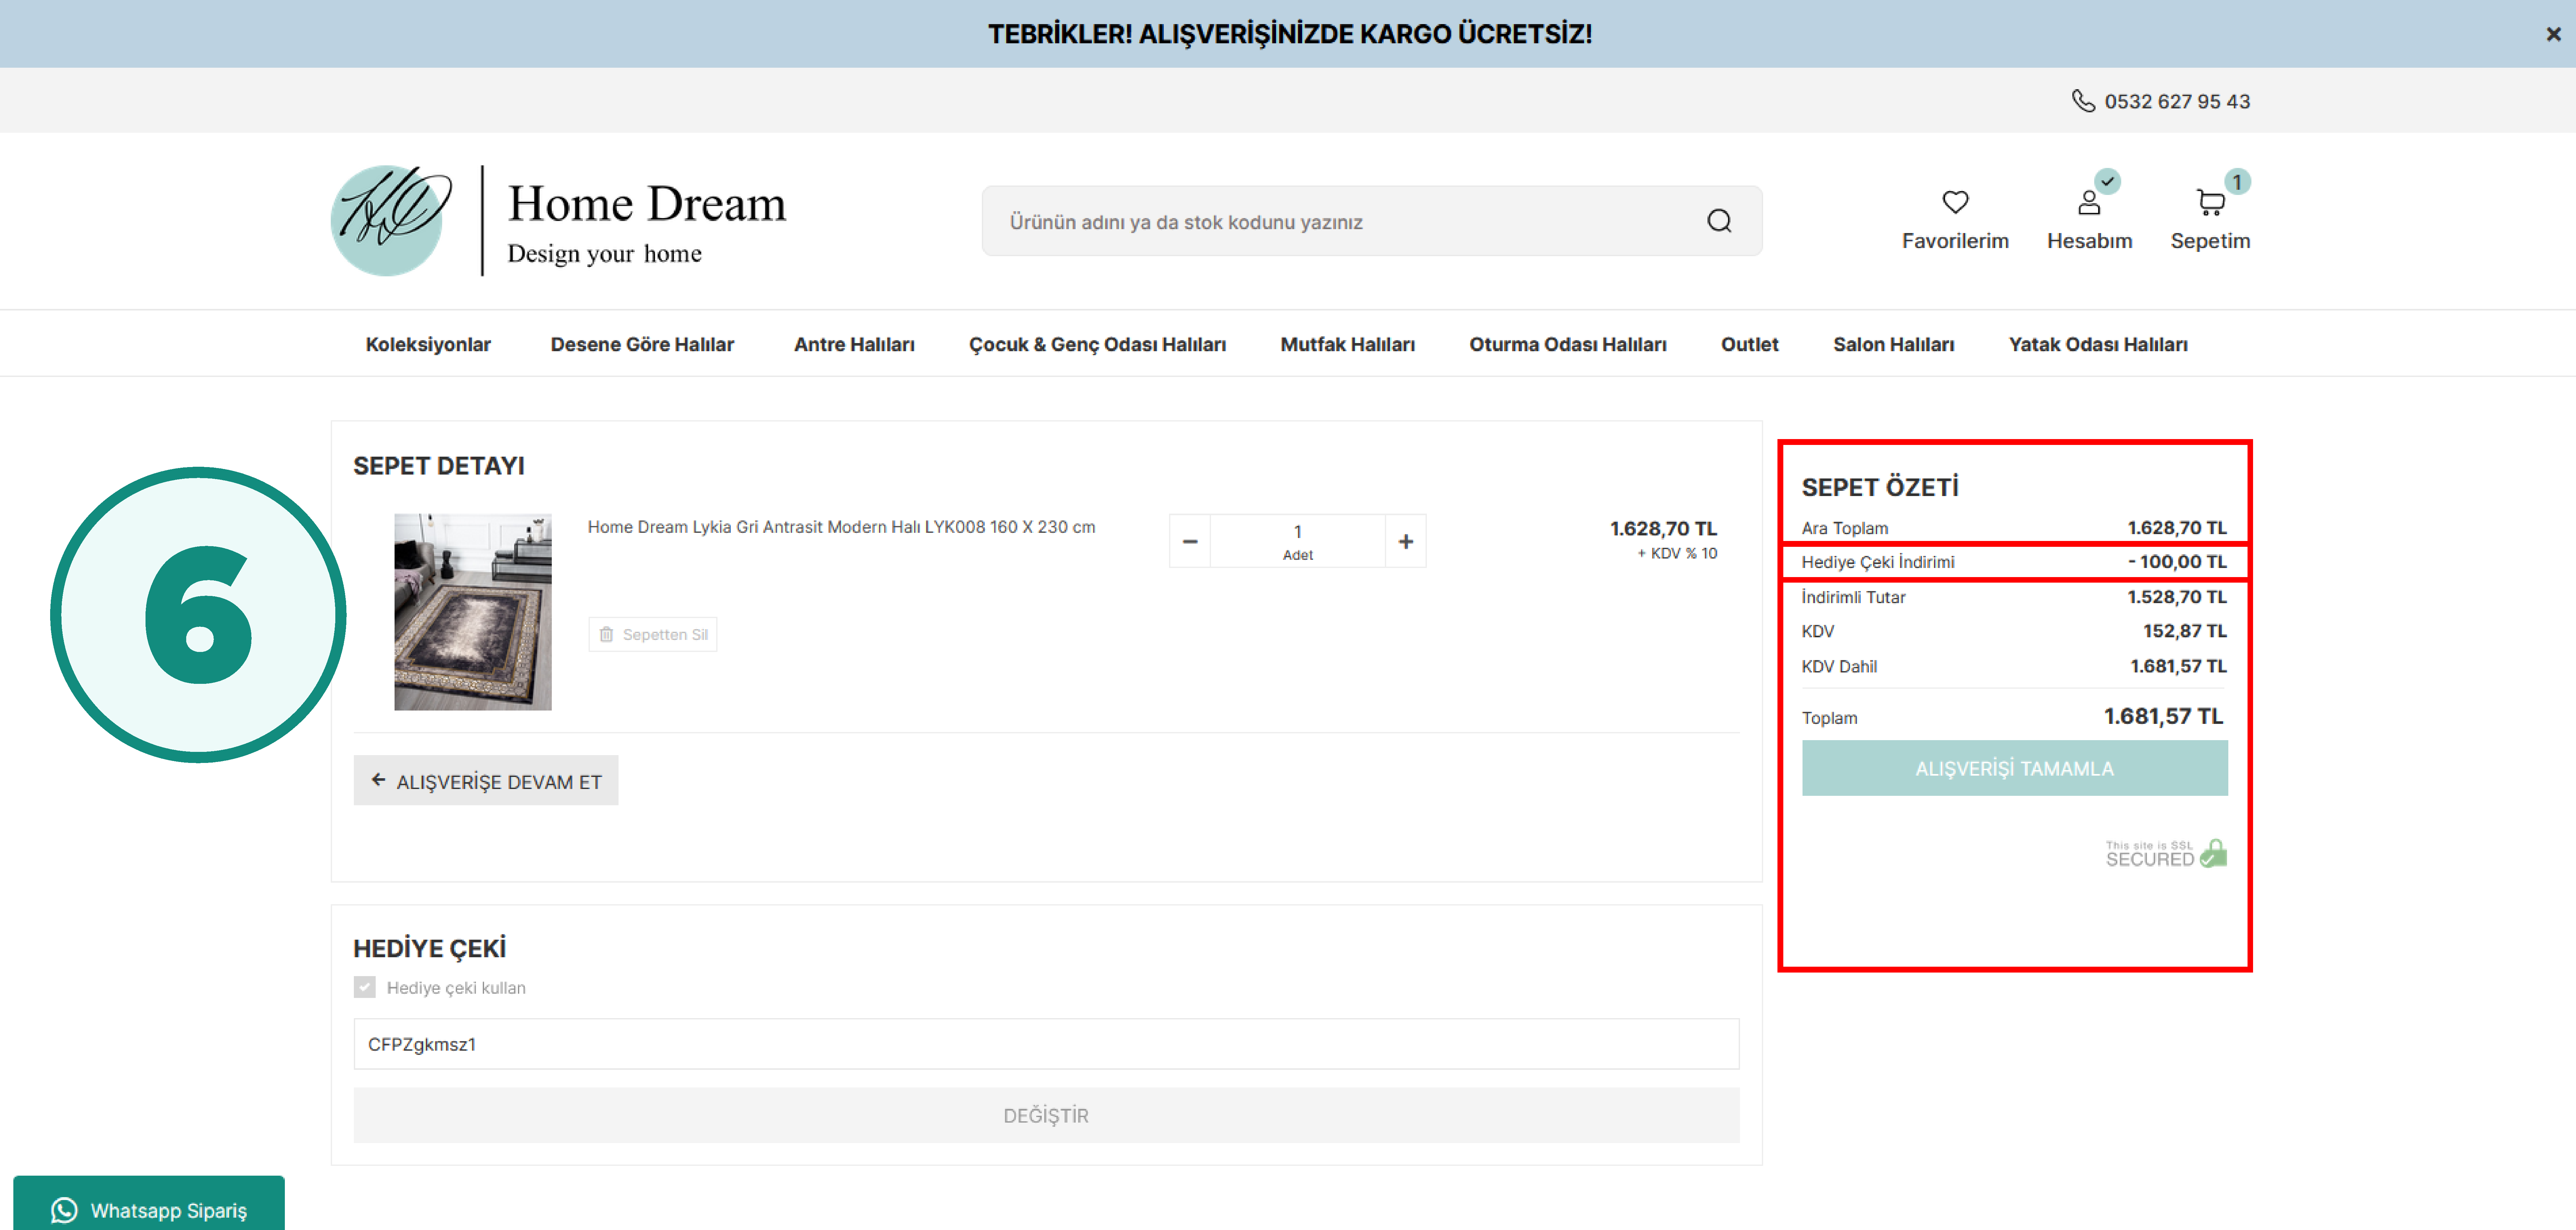The width and height of the screenshot is (2576, 1230).
Task: Click Hediye Çeki İndirimi - 100,00 TL
Action: (x=2014, y=562)
